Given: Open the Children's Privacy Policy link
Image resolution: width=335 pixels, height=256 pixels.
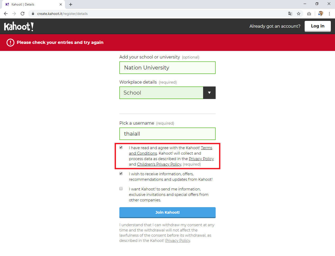Looking at the screenshot, I should [159, 164].
